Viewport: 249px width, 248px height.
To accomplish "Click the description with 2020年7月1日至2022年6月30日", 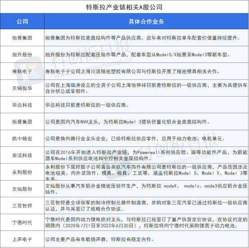I will click(x=146, y=222).
